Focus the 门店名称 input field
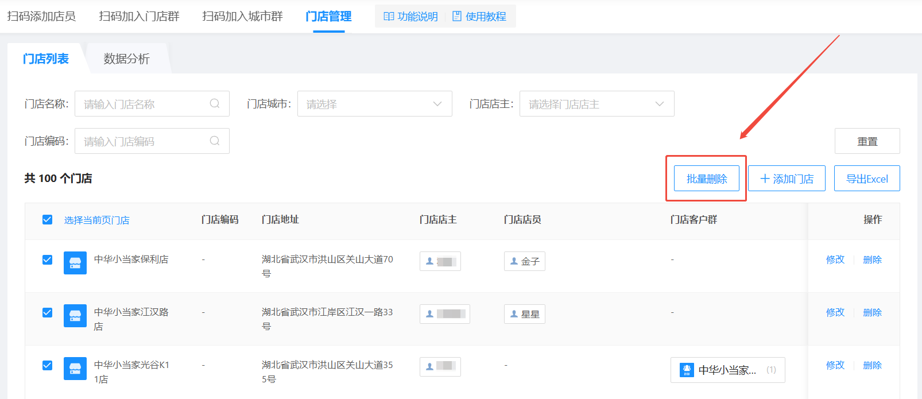Image resolution: width=922 pixels, height=399 pixels. [144, 104]
